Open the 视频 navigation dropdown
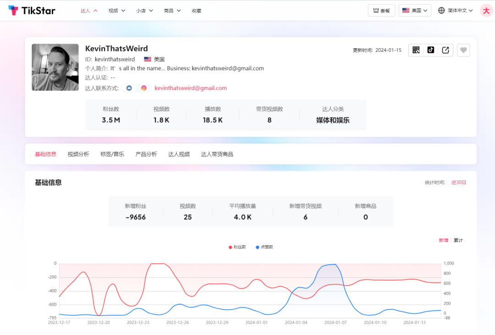 pyautogui.click(x=115, y=10)
